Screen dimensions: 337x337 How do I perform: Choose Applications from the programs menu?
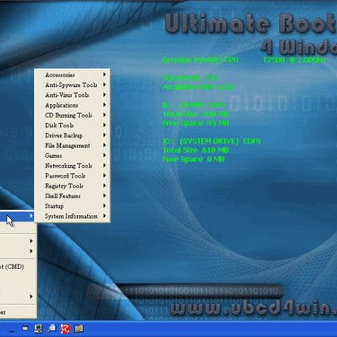(x=62, y=105)
